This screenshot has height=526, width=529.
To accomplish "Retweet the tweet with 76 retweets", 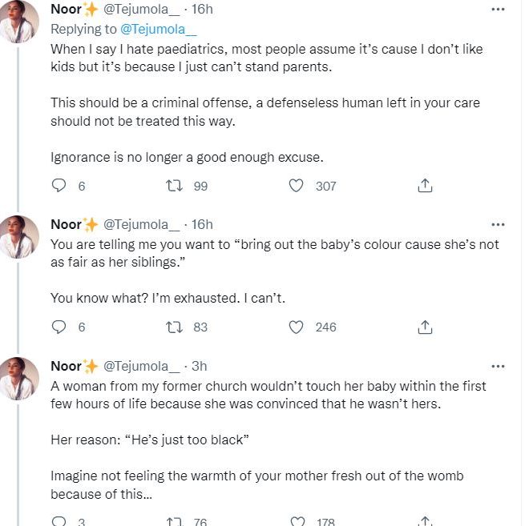I will 173,521.
